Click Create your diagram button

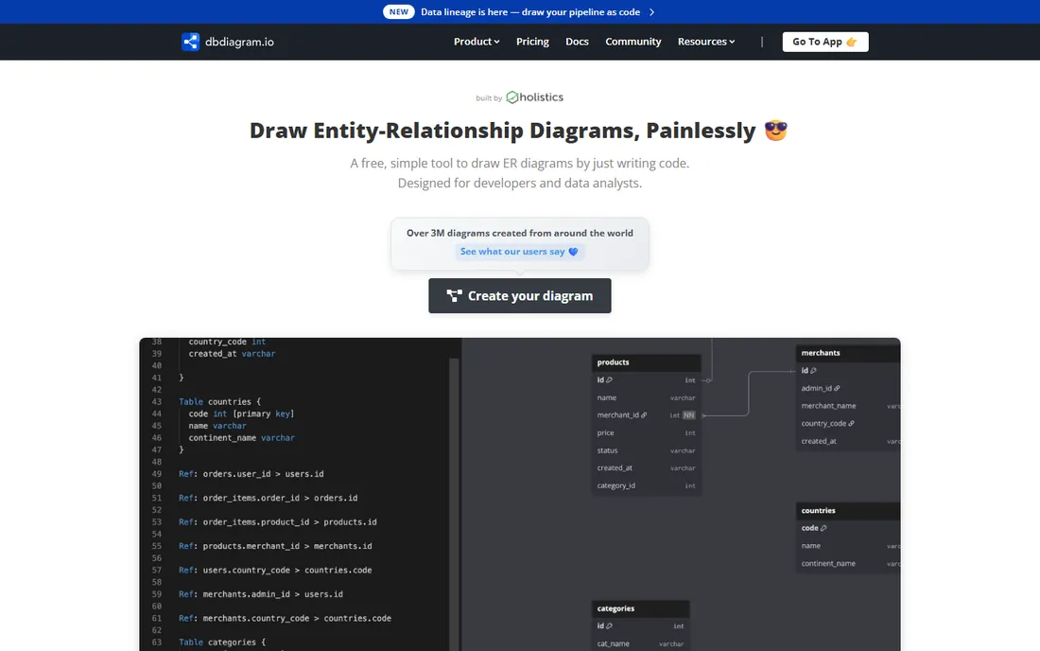click(x=519, y=296)
